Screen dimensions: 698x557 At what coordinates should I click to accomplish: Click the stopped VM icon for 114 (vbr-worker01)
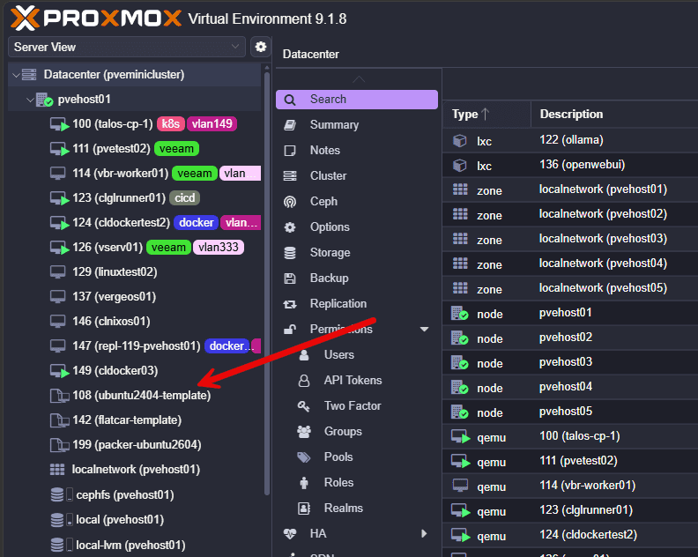point(58,174)
